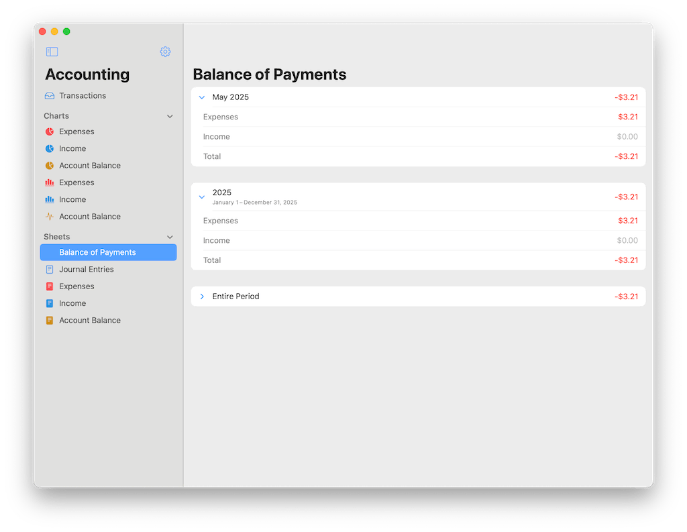The height and width of the screenshot is (532, 687).
Task: Expand the Entire Period group
Action: coord(202,297)
